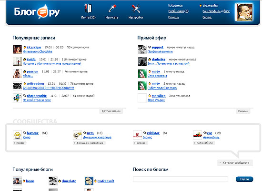Expand the Юмор category tag
The height and width of the screenshot is (191, 262).
pyautogui.click(x=20, y=143)
